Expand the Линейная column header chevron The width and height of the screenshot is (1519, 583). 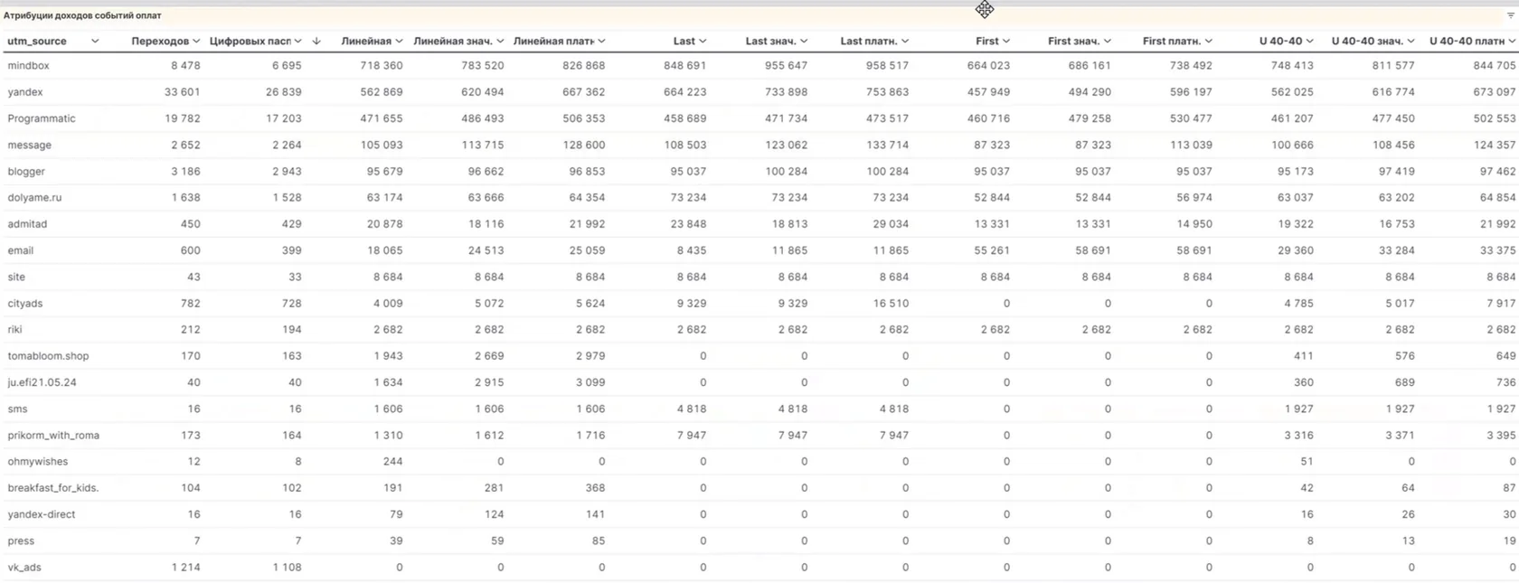pos(399,41)
